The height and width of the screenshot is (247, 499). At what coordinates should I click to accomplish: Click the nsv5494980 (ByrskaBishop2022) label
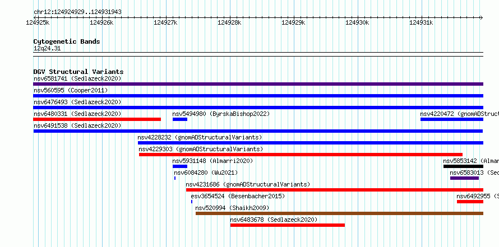(x=221, y=114)
